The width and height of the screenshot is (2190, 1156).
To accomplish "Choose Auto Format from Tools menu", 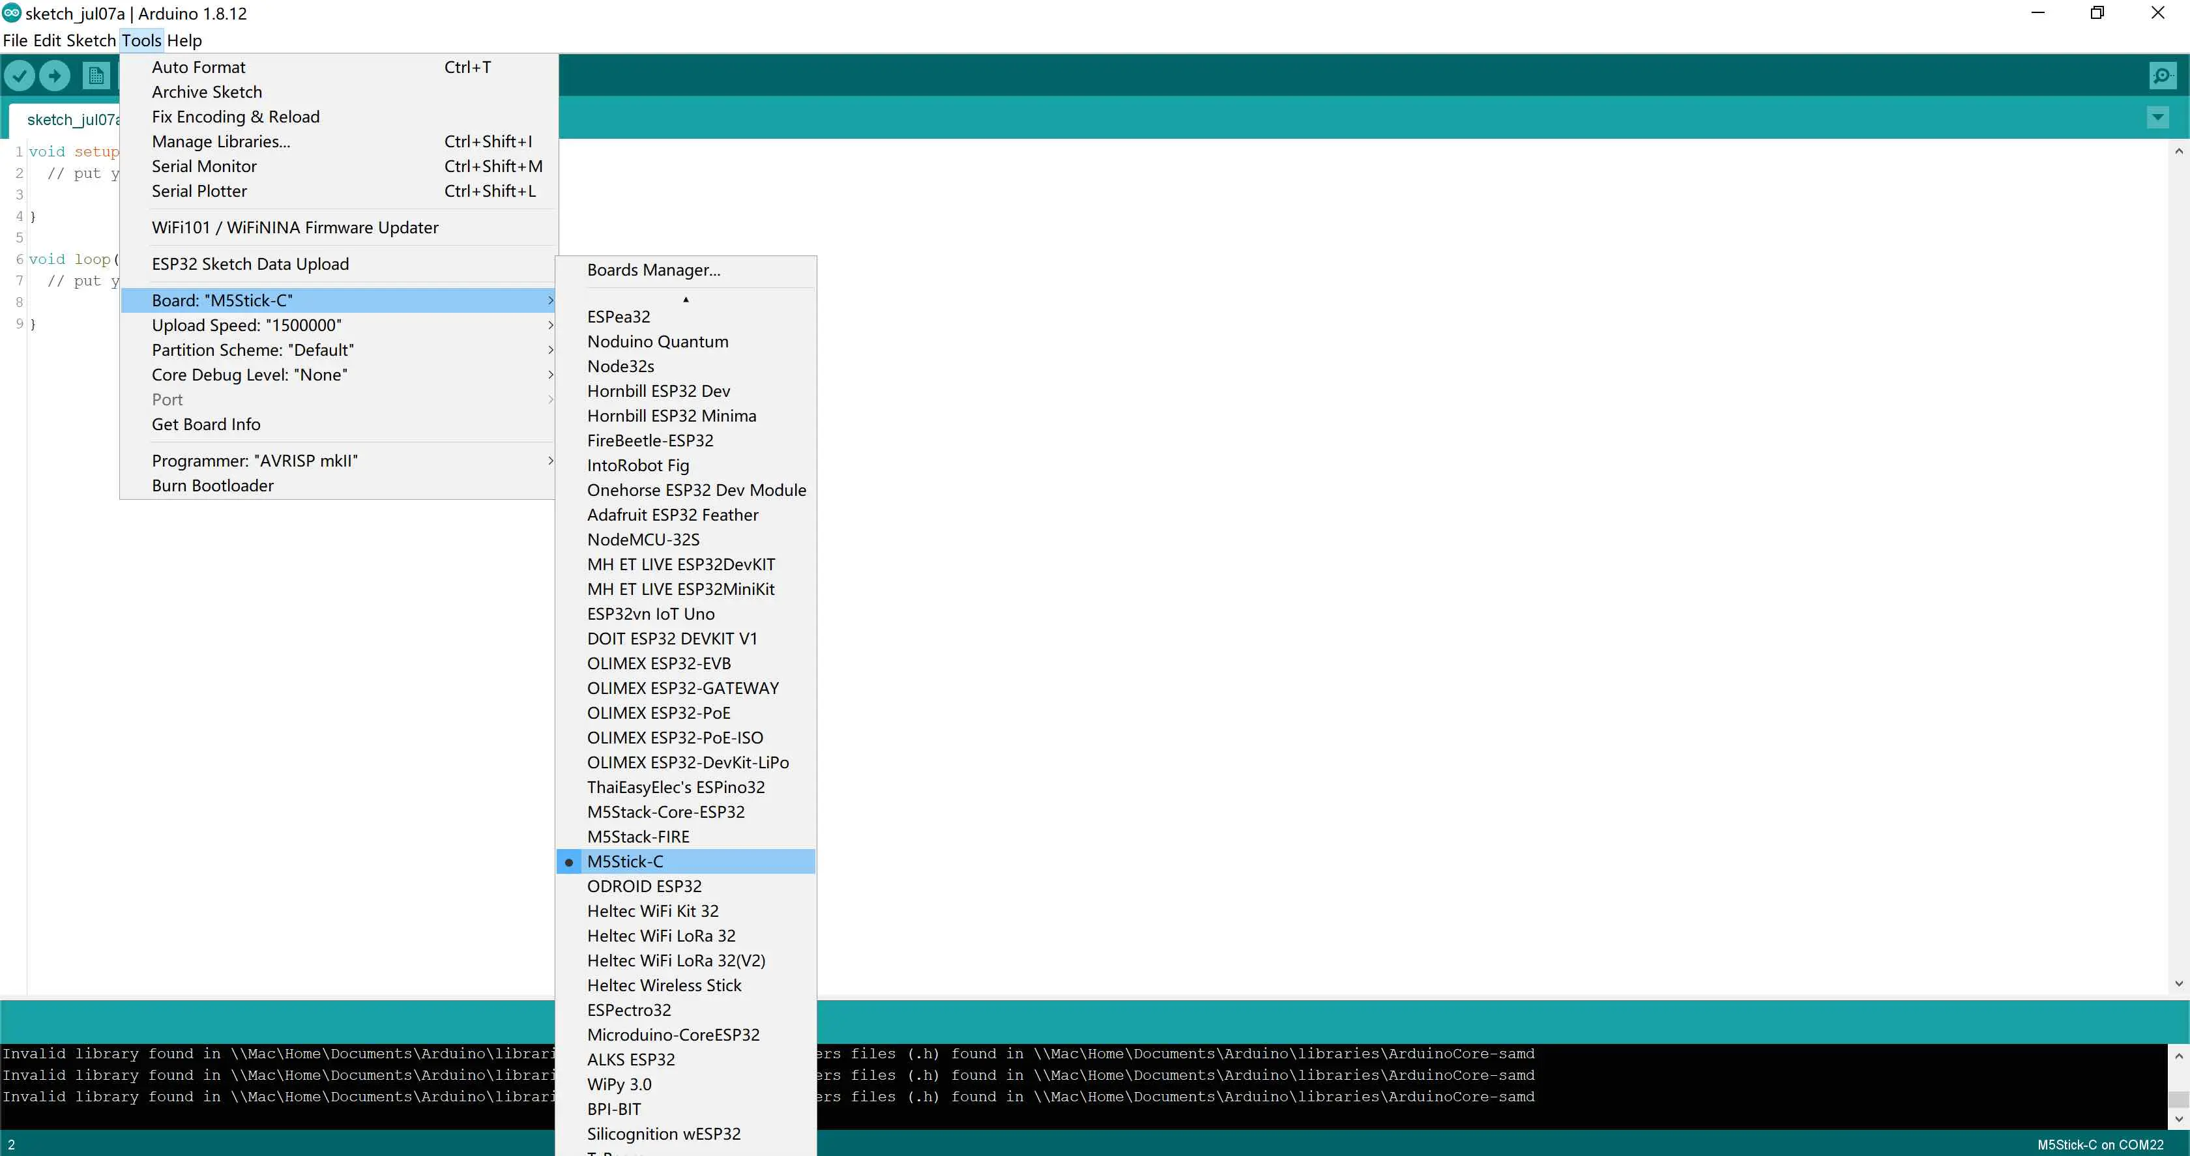I will 338,67.
